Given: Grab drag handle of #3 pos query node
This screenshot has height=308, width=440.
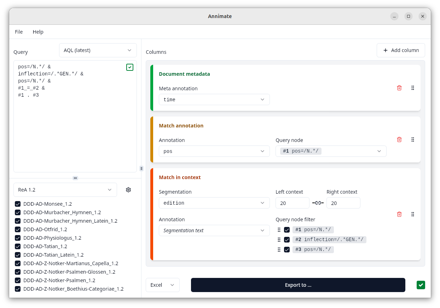Looking at the screenshot, I should [x=279, y=250].
